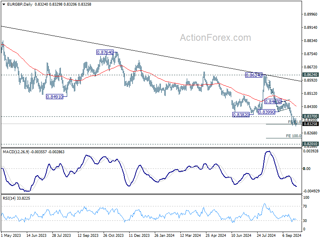Screen dimensions: 320x240
Task: Click the FE 100.0 projection label
Action: pos(294,136)
